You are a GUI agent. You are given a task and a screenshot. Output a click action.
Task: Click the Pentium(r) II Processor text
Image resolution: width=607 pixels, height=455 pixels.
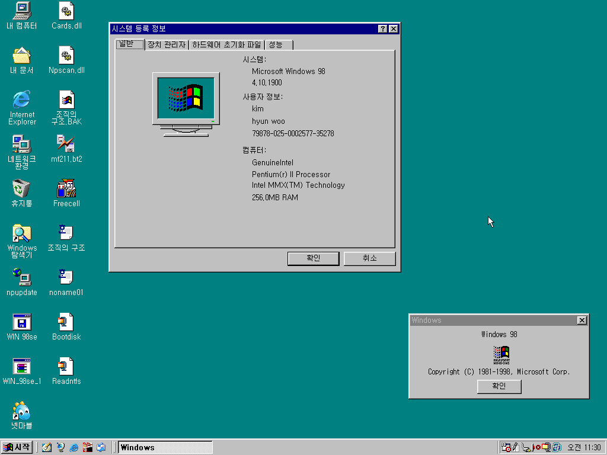tap(291, 174)
